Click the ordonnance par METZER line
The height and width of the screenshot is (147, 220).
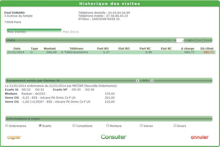pos(61,86)
